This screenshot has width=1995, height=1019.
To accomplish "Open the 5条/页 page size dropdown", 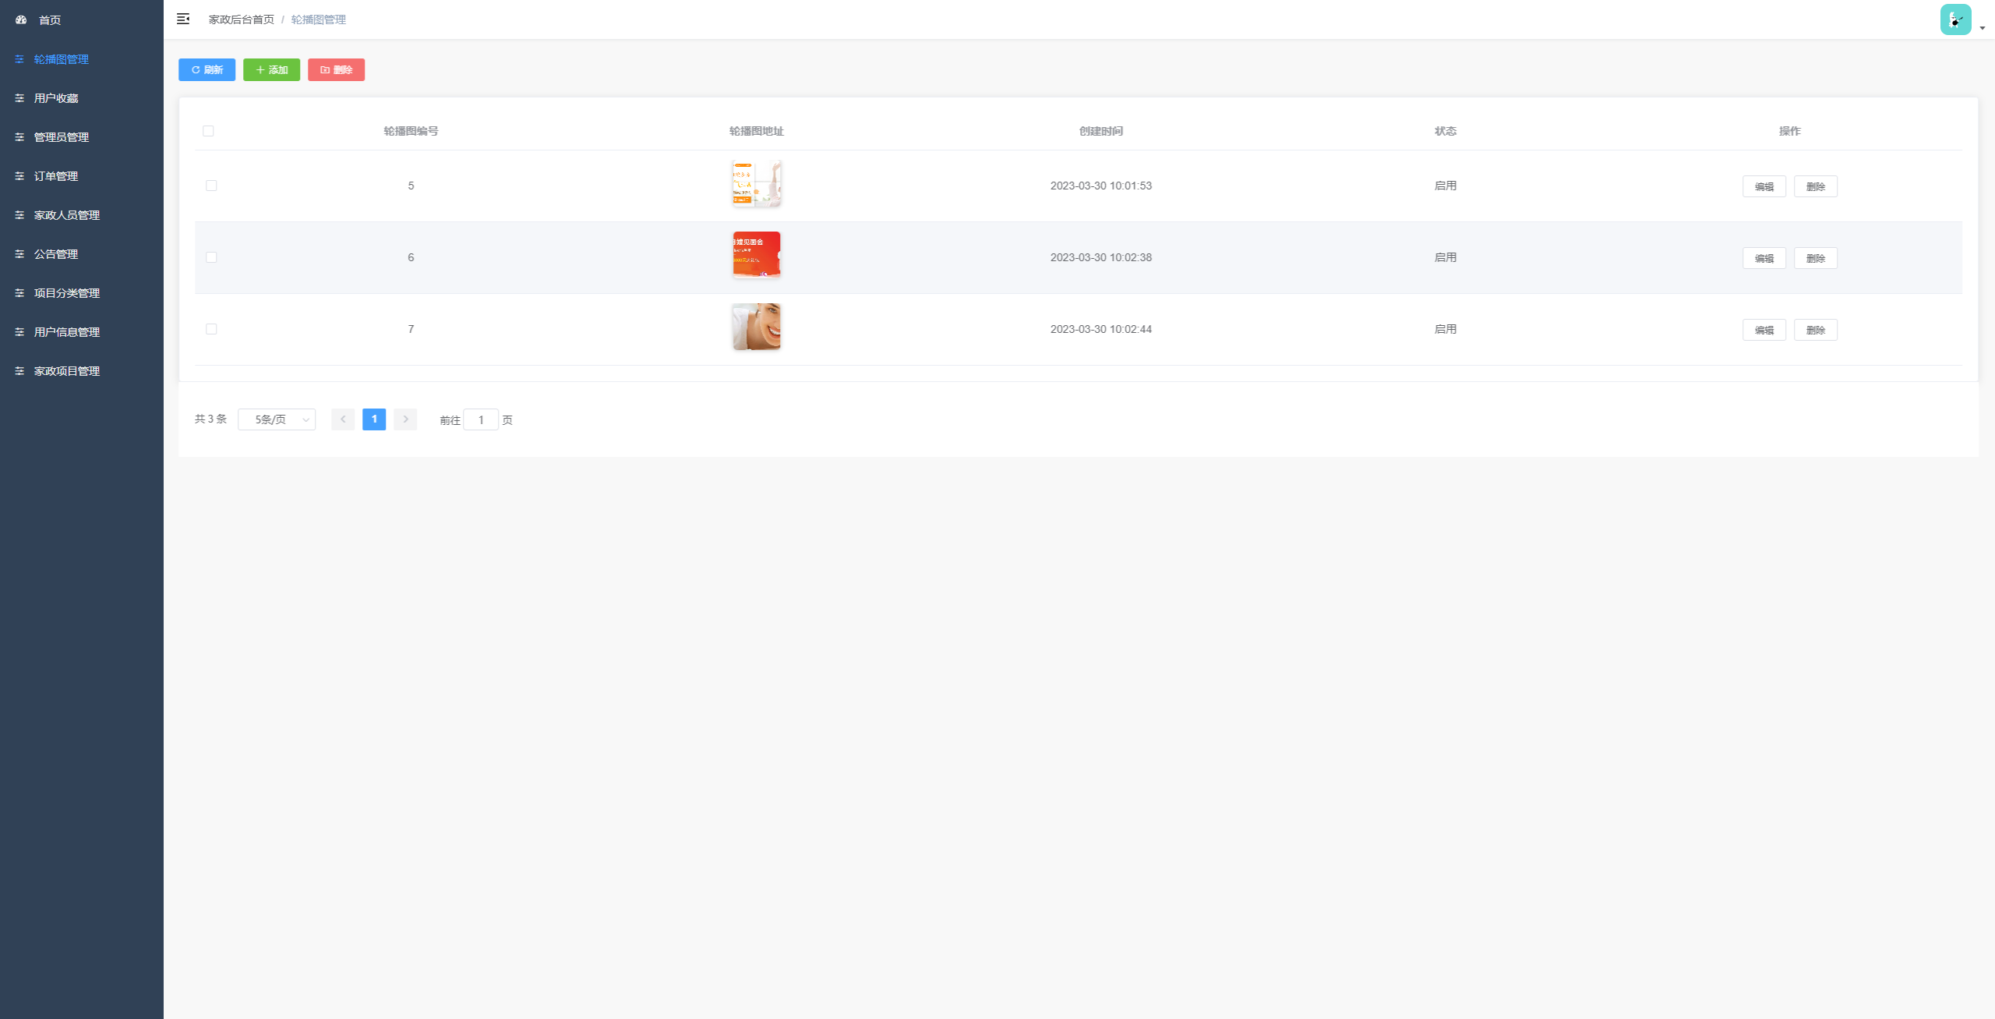I will coord(277,419).
